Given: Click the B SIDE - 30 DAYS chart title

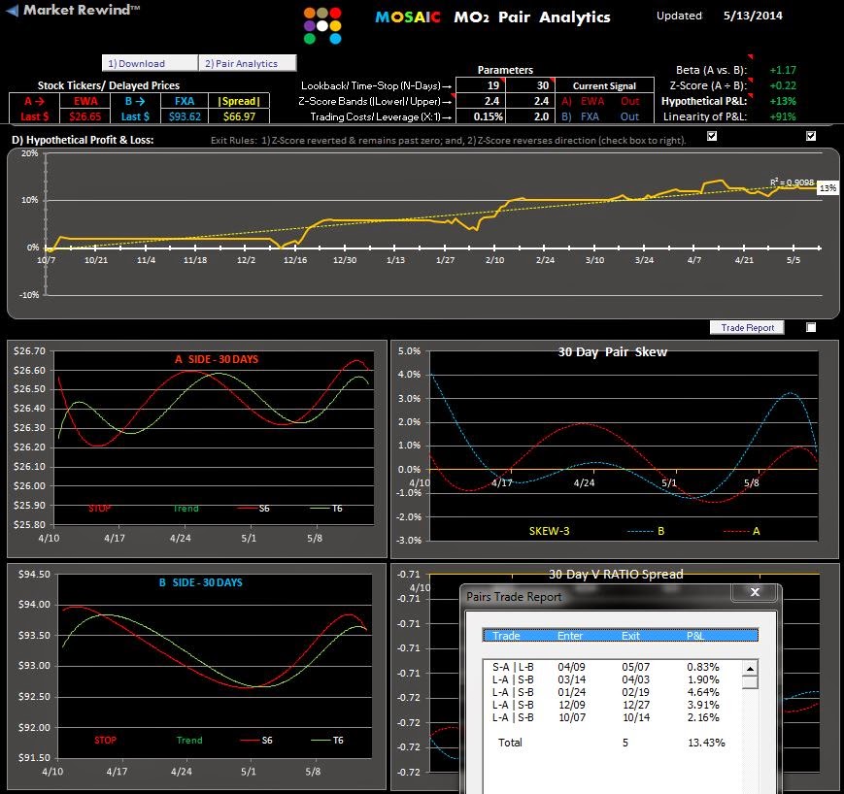Looking at the screenshot, I should click(201, 582).
